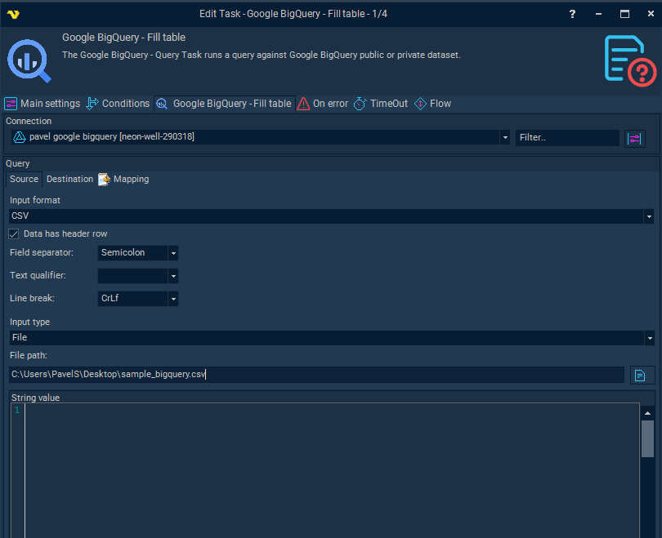
Task: Click the browse file icon next to File path
Action: click(640, 375)
